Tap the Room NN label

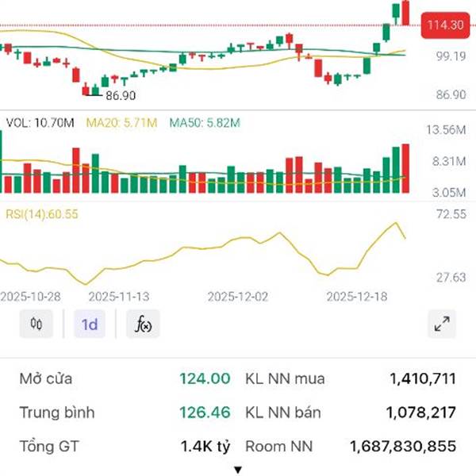279,447
